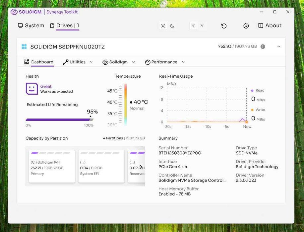304x232 pixels.
Task: Select the Reserved partition card
Action: (x=136, y=166)
